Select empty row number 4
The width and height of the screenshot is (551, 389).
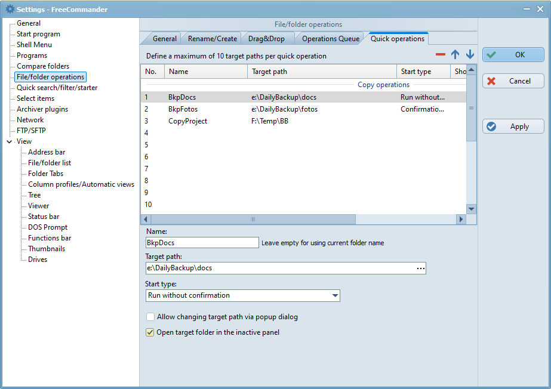click(304, 133)
